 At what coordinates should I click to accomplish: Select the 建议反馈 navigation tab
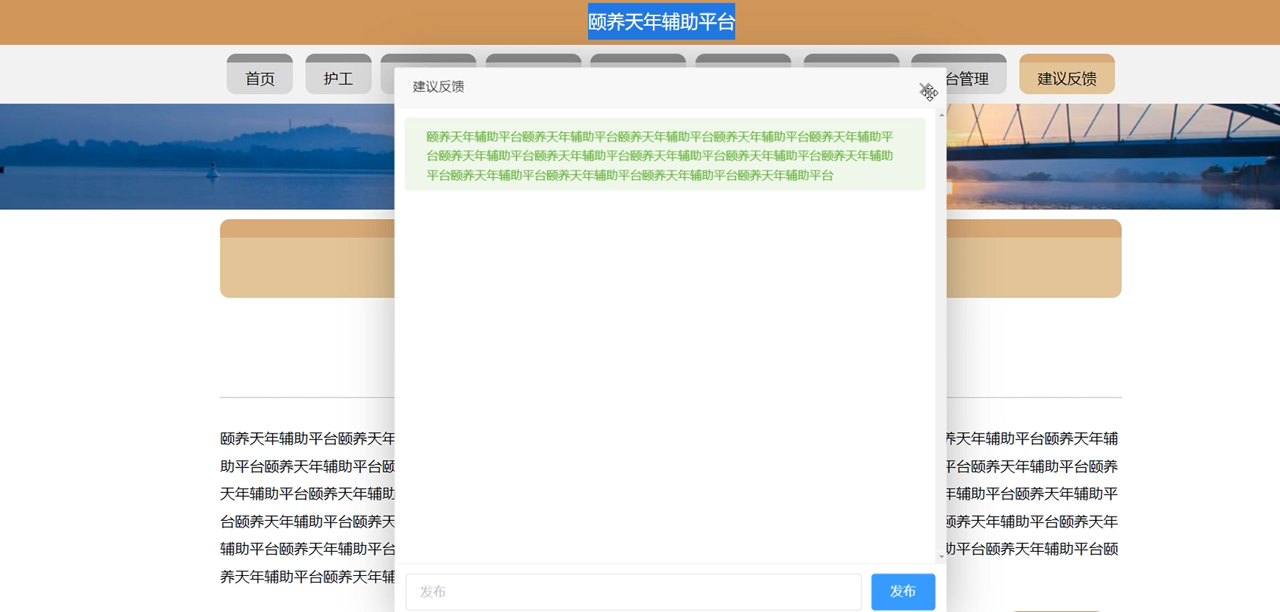[x=1067, y=74]
